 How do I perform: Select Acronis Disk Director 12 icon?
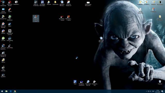tap(3, 54)
